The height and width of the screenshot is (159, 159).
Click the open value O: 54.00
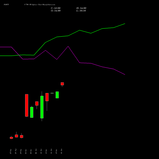point(56,11)
